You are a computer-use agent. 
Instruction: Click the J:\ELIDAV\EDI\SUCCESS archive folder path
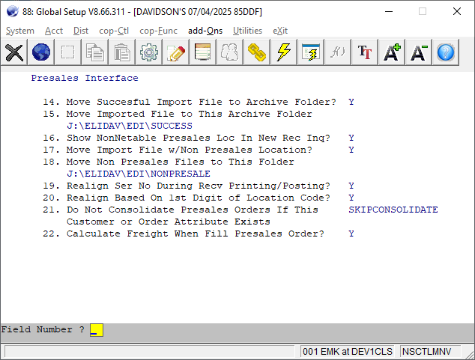[130, 126]
